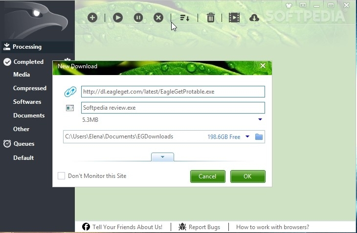357x233 pixels.
Task: Click the bug icon in footer
Action: pyautogui.click(x=182, y=227)
